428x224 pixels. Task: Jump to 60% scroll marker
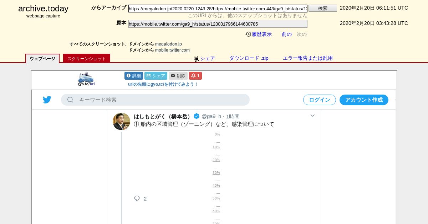click(x=216, y=211)
